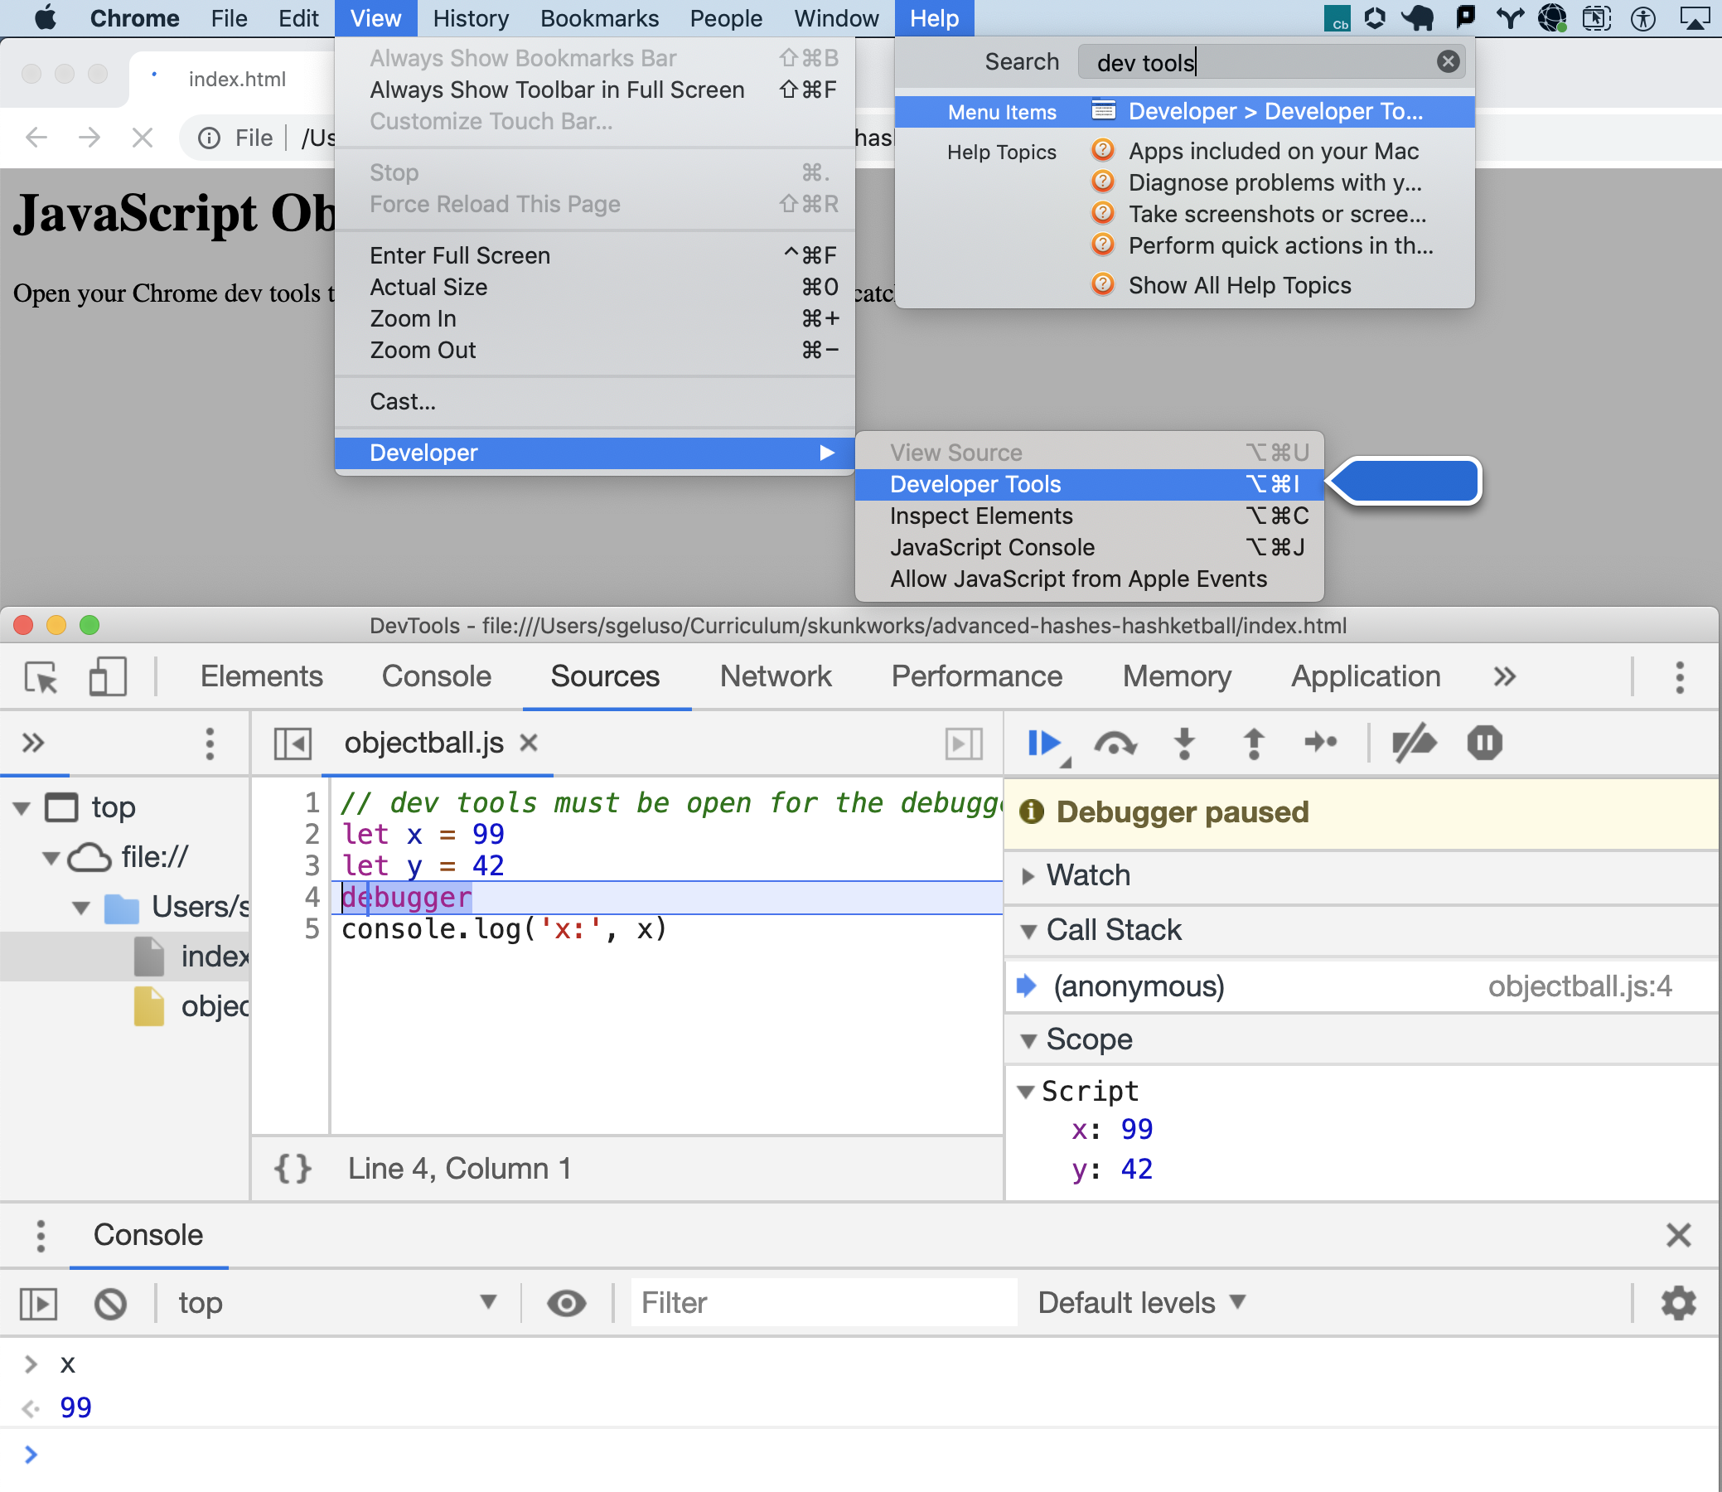
Task: Click the browser back arrow
Action: tap(36, 138)
